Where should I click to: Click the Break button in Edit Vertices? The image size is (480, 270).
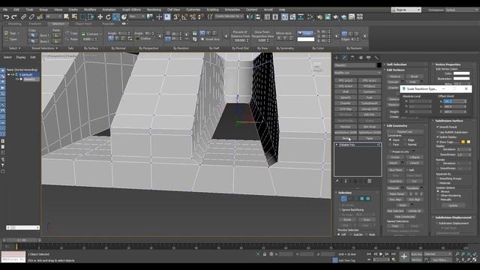pyautogui.click(x=415, y=76)
